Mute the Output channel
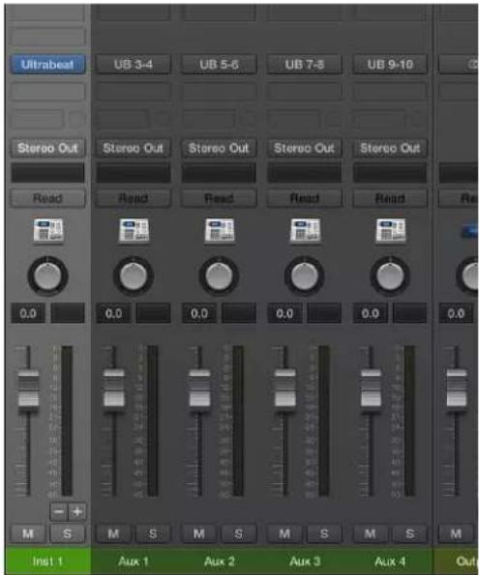 [x=456, y=533]
